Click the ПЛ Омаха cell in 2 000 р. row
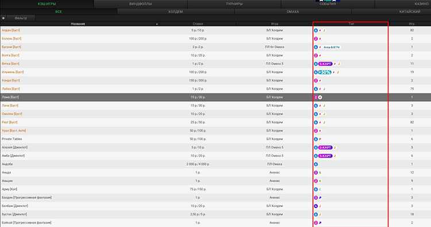This screenshot has width=431, height=227. click(275, 164)
